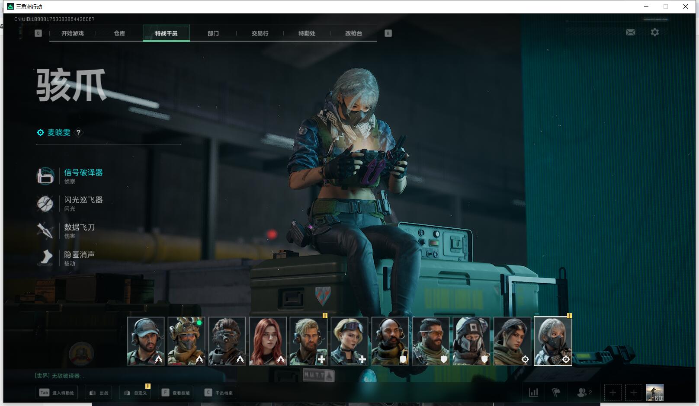Click the F 查看技能 button
699x406 pixels.
[175, 393]
